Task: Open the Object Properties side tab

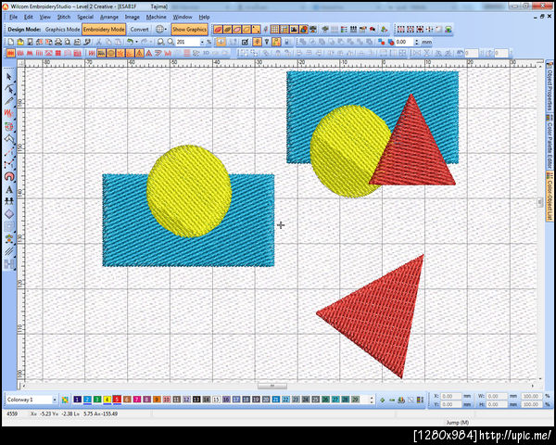Action: tap(550, 86)
